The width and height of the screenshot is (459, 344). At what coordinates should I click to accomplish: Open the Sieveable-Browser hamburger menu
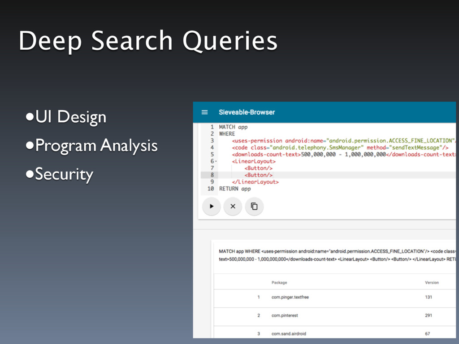tap(204, 112)
